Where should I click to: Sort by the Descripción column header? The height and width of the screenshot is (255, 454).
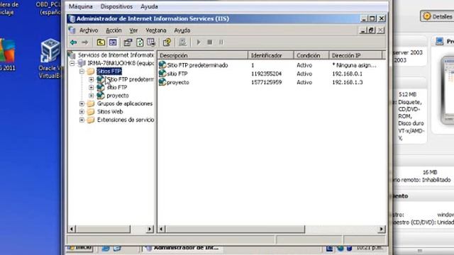[x=203, y=55]
